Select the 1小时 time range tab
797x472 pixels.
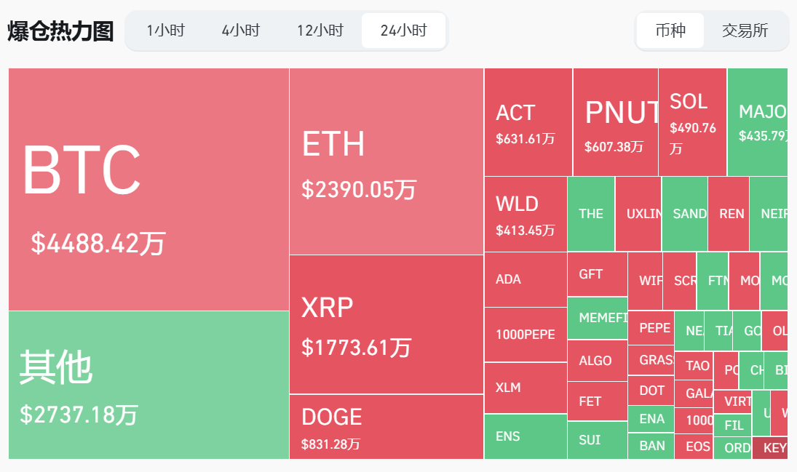pyautogui.click(x=165, y=31)
